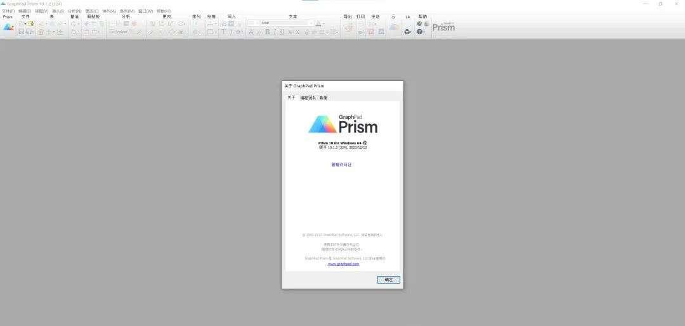
Task: Open the 编辑(E) menu
Action: 25,11
